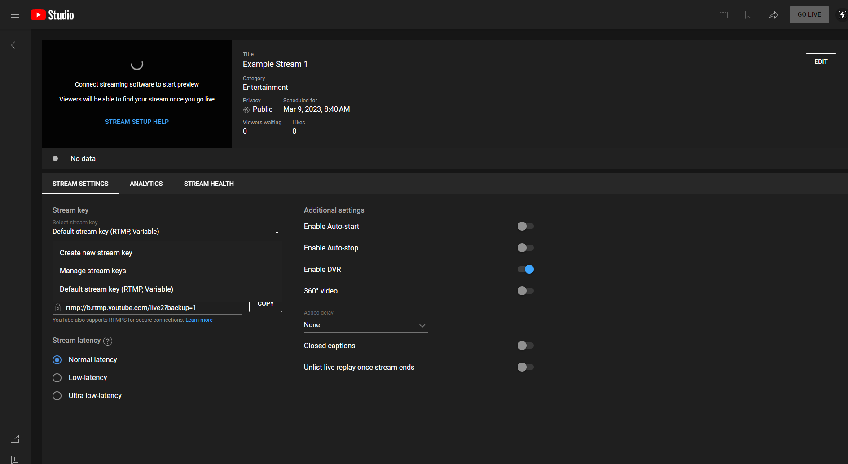848x464 pixels.
Task: Click the Entertainment category text
Action: [265, 88]
